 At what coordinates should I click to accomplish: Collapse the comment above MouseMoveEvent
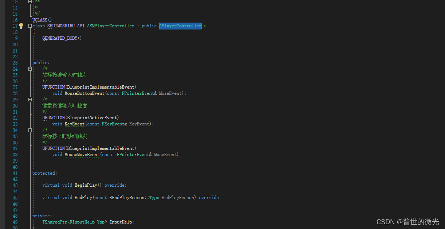pos(29,130)
